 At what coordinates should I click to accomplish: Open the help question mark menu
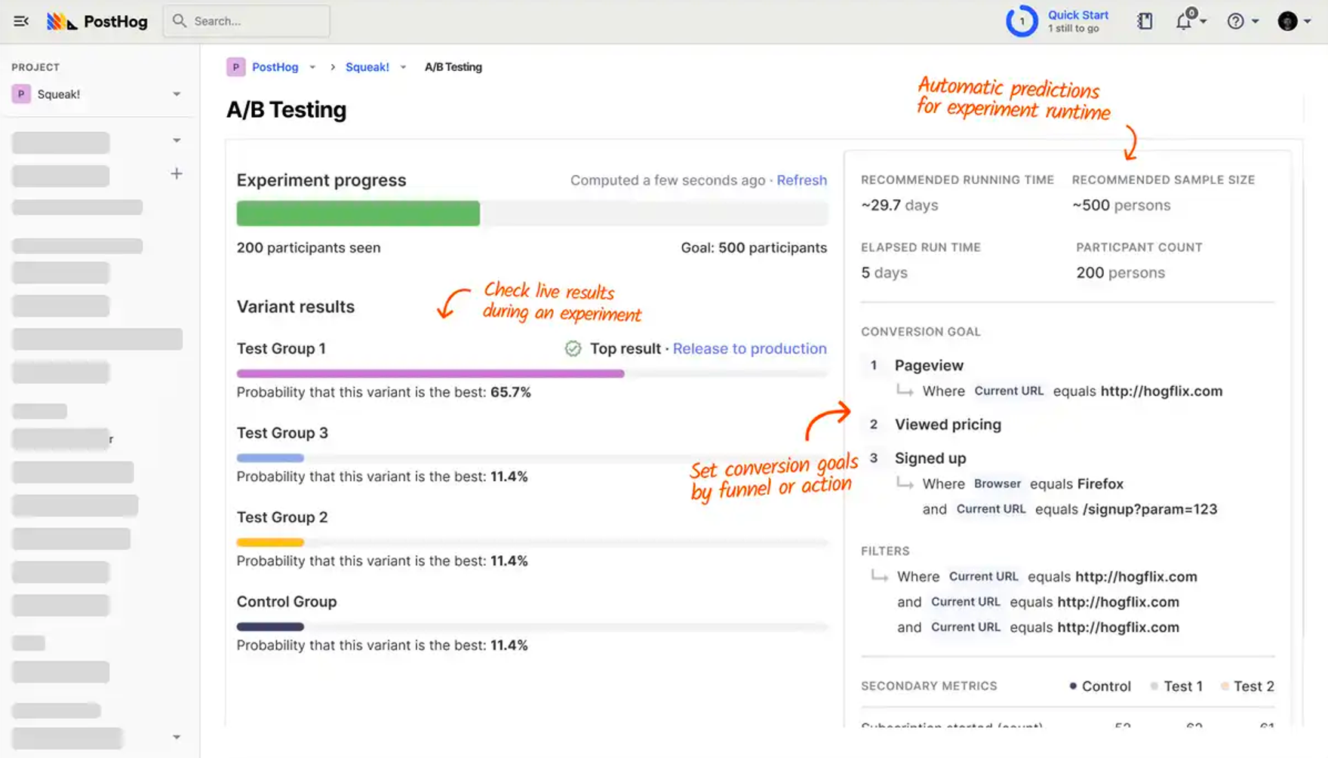[x=1235, y=21]
